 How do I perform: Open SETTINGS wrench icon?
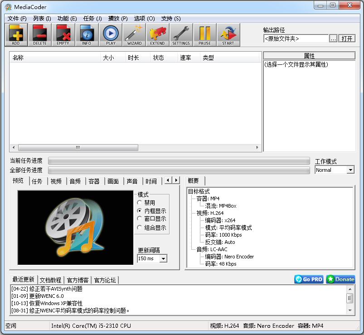point(181,35)
